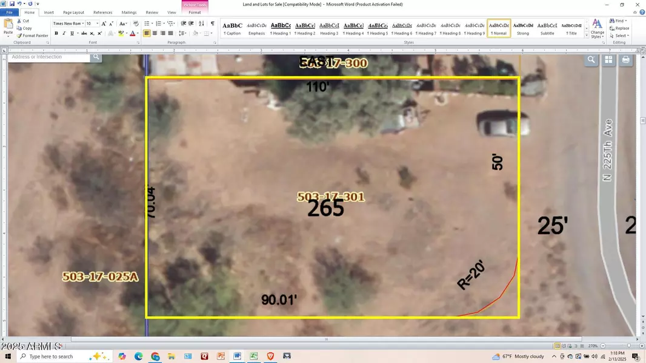Toggle Italic formatting
The height and width of the screenshot is (363, 646).
pyautogui.click(x=64, y=33)
